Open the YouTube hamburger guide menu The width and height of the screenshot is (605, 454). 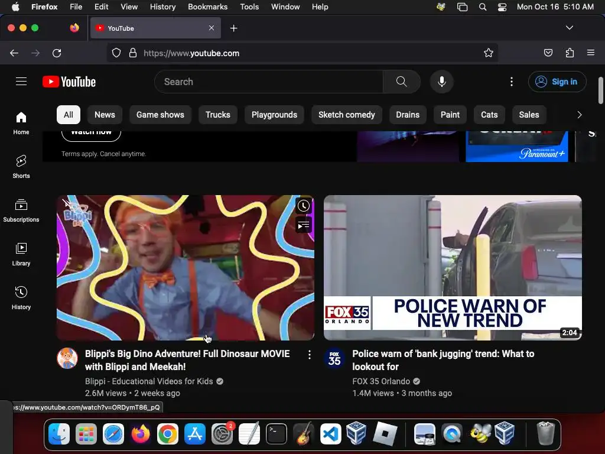pos(21,82)
